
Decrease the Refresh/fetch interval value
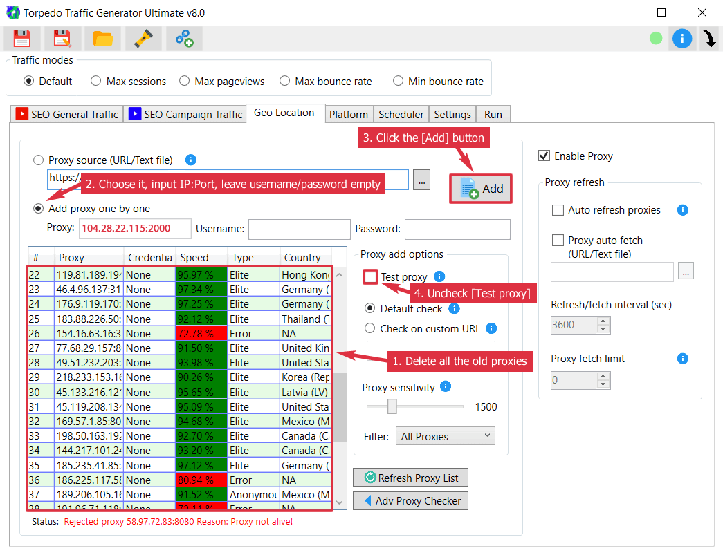pos(603,329)
